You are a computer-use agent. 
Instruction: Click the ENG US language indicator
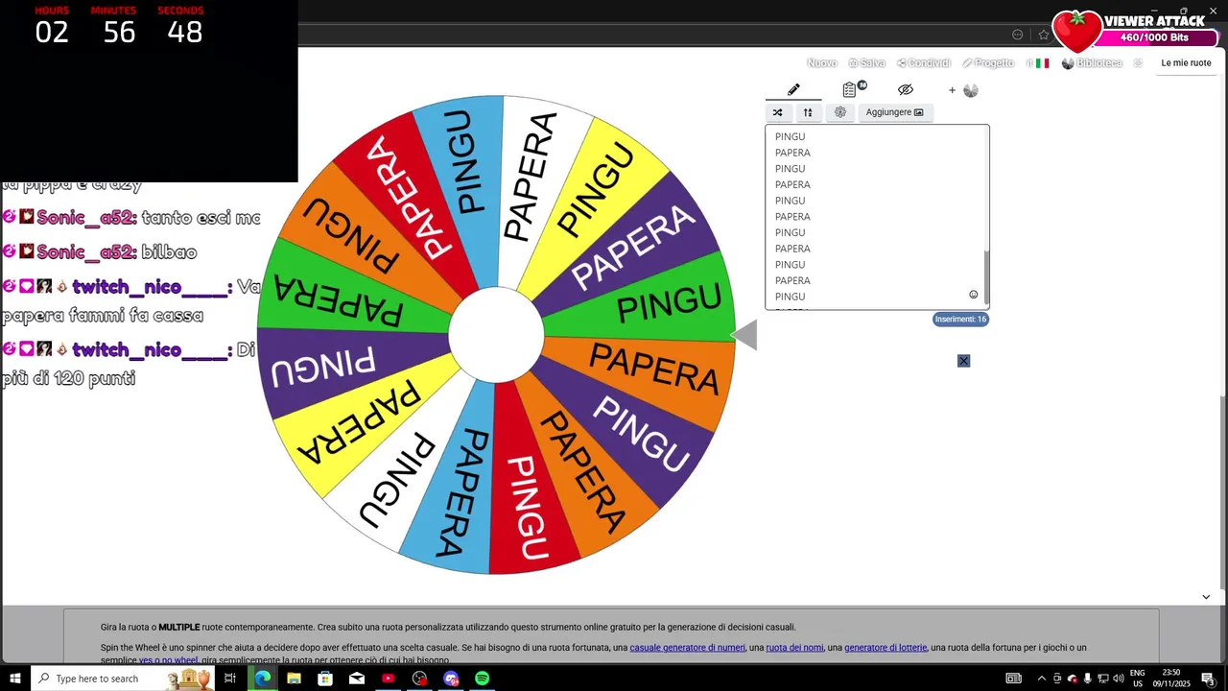(1138, 679)
